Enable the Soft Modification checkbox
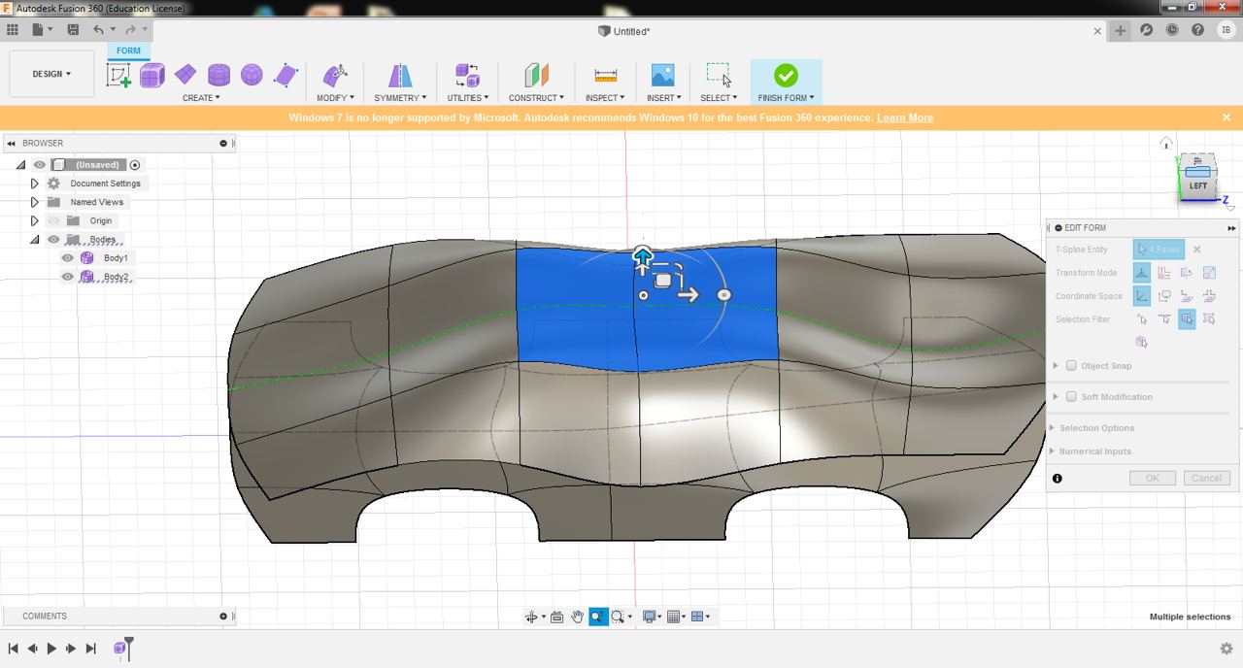Screen dimensions: 1243x668 (x=1071, y=397)
